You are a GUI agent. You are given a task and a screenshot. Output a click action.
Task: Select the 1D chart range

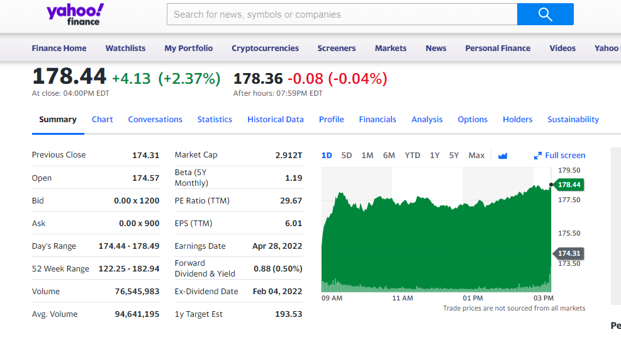click(327, 156)
